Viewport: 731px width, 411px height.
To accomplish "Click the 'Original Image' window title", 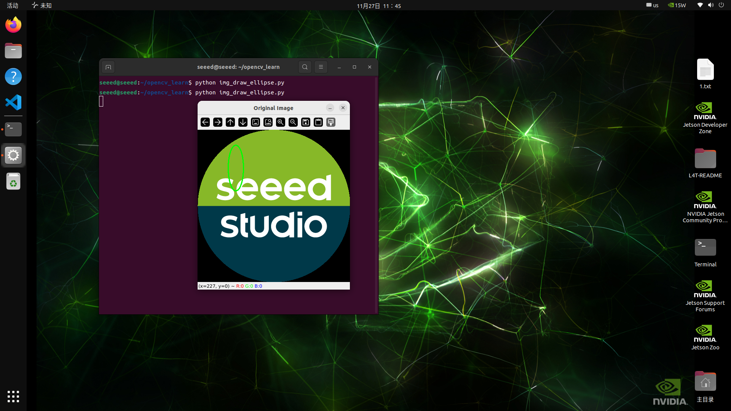I will [273, 108].
